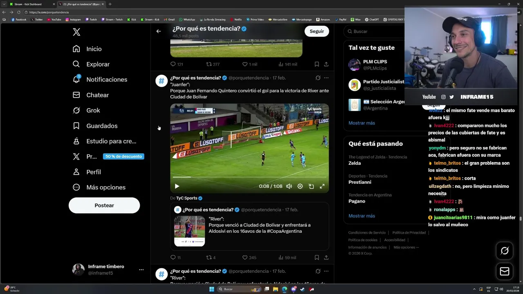Like the post with 1 mil likes
The image size is (523, 294).
click(x=250, y=64)
